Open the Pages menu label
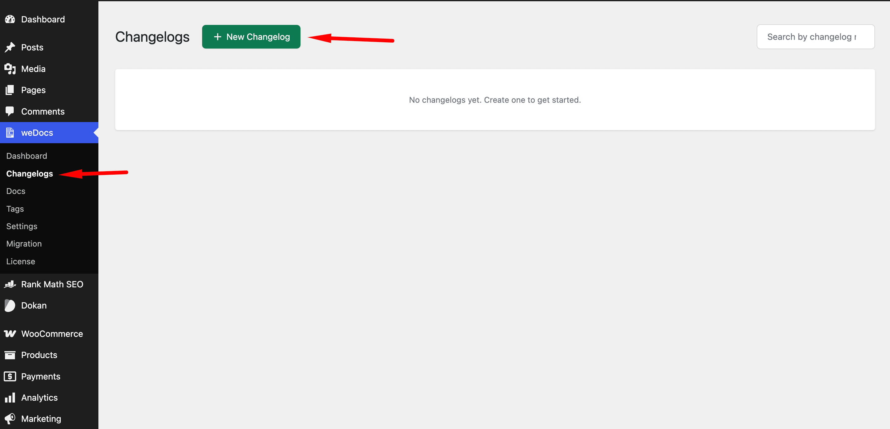890x429 pixels. [33, 90]
